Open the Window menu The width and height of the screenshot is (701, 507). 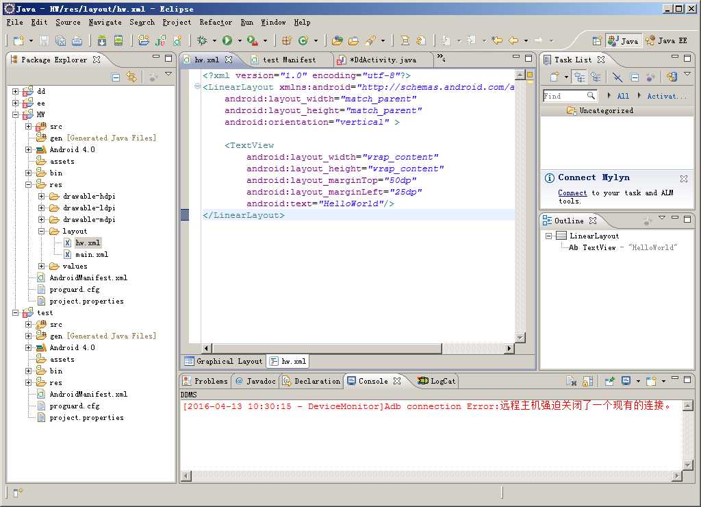(x=273, y=22)
